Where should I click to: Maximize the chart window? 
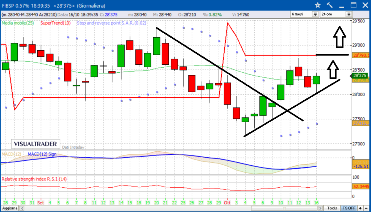(x=353, y=5)
